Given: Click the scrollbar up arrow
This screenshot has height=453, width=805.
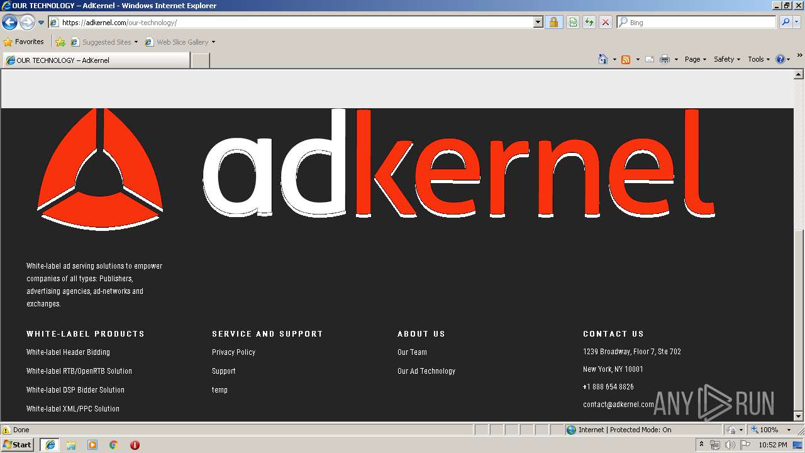Looking at the screenshot, I should tap(799, 75).
